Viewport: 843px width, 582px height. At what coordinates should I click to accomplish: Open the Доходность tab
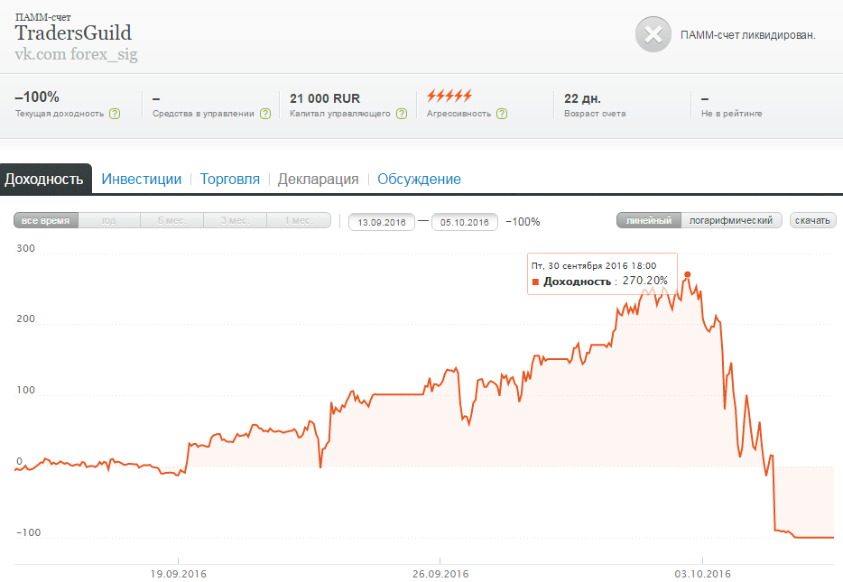pyautogui.click(x=45, y=179)
